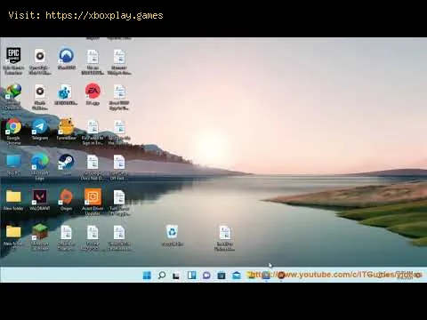Select the Avast Driver Updater icon

[x=93, y=196]
